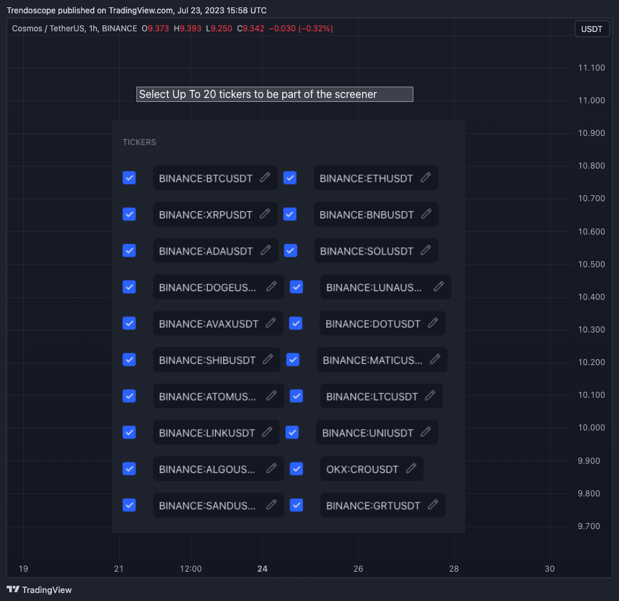Click the TradingView logo icon
The image size is (619, 601).
tap(13, 590)
